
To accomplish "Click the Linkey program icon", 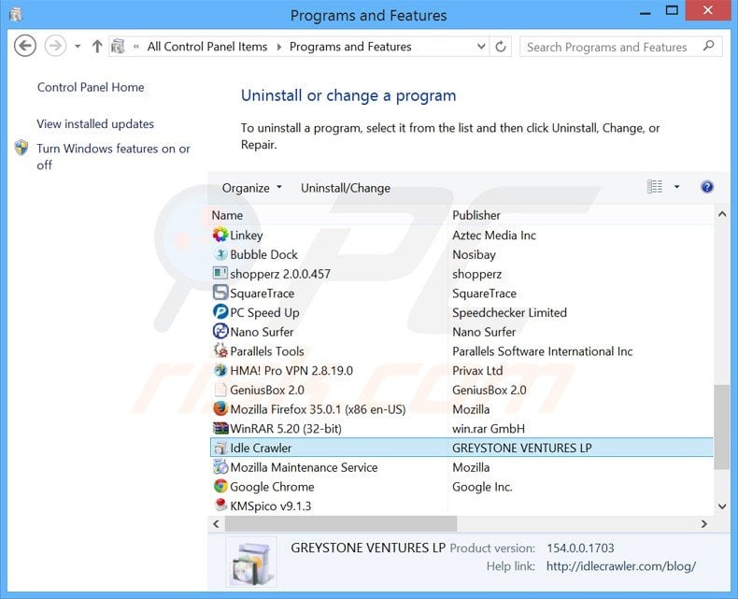I will (220, 235).
